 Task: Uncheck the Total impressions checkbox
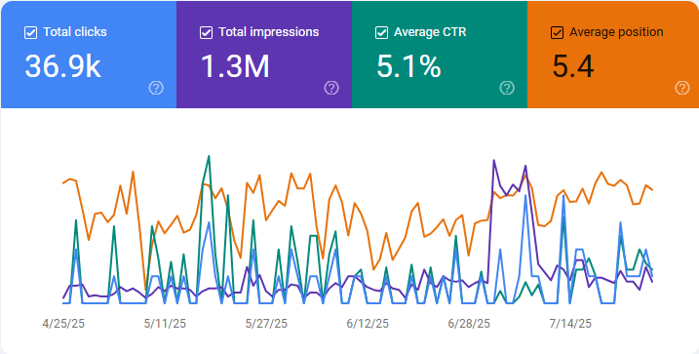tap(206, 32)
